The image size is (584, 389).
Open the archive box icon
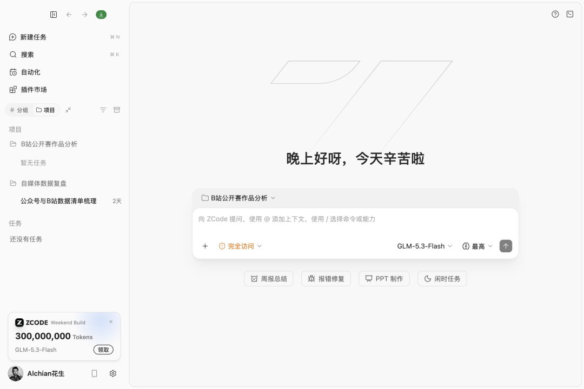(x=117, y=110)
